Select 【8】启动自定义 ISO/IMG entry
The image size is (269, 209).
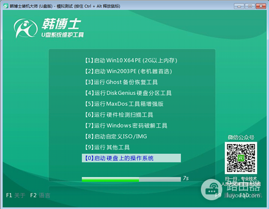click(116, 137)
